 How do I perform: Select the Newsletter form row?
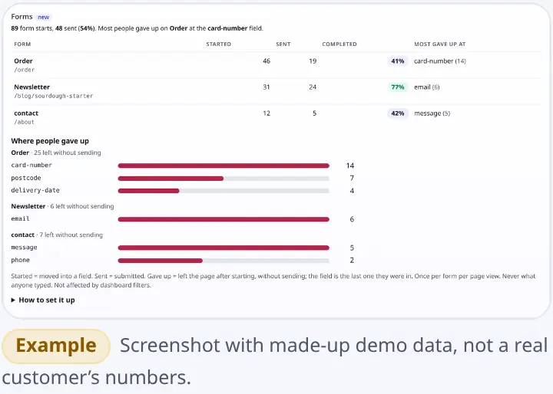(276, 91)
